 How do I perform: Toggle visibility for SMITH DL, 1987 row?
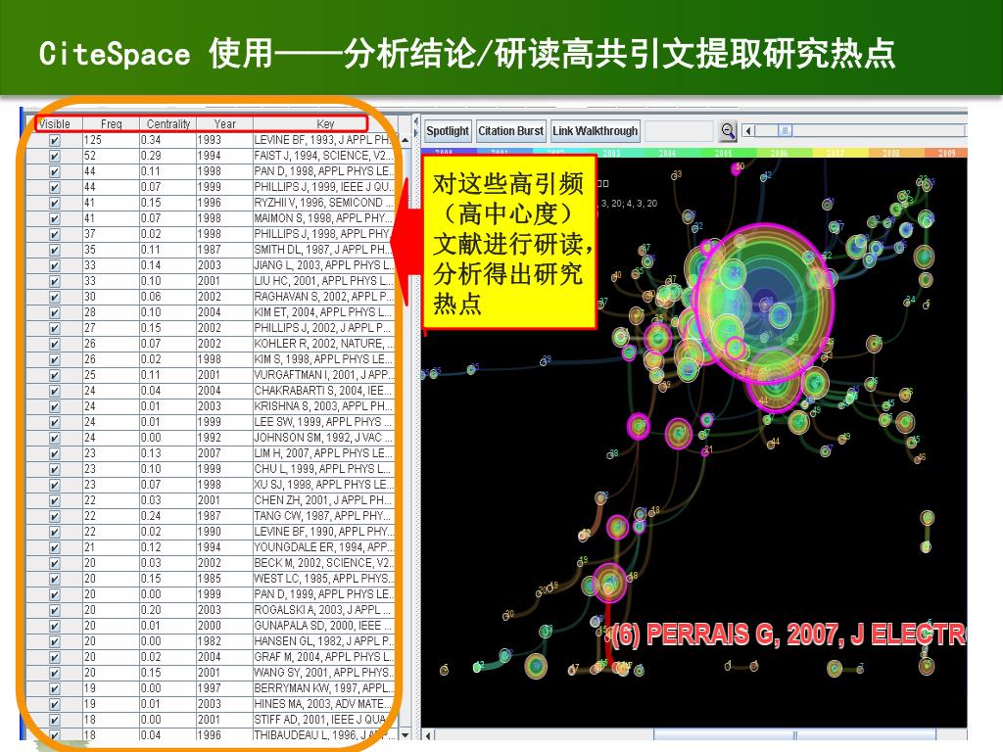(55, 250)
